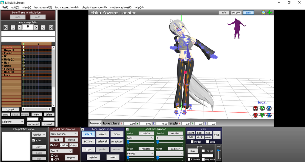Toggle the axis button in viewport header
Viewport: 305px width, 162px height.
pyautogui.click(x=248, y=12)
